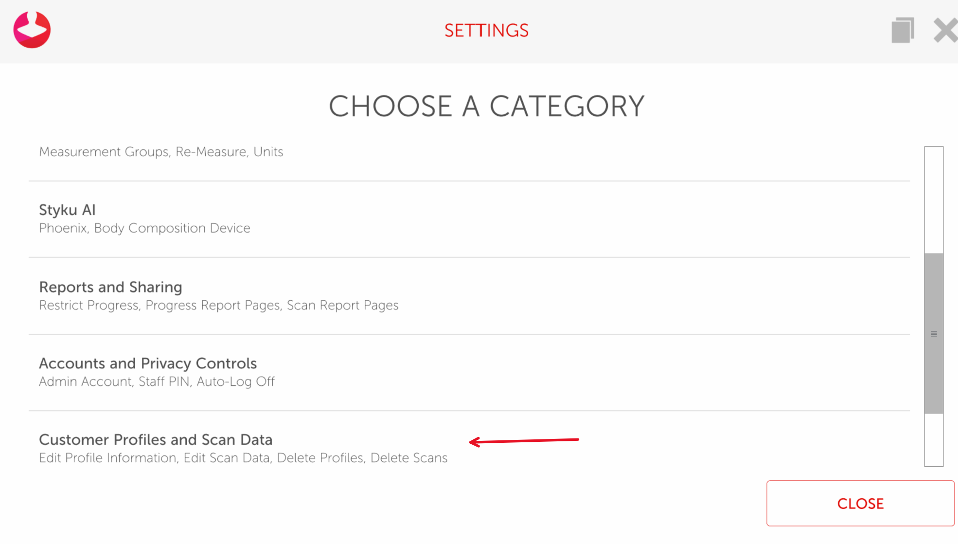Click the scrollbar track below the thumb

tap(934, 439)
